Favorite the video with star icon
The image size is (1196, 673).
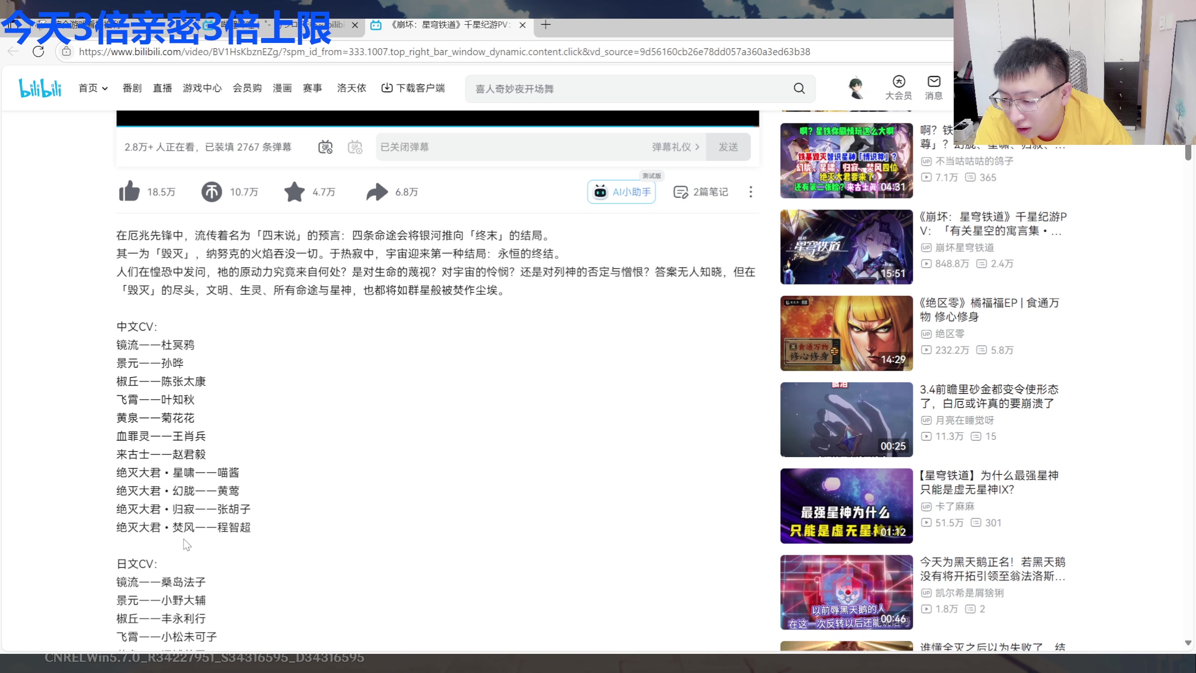point(294,192)
